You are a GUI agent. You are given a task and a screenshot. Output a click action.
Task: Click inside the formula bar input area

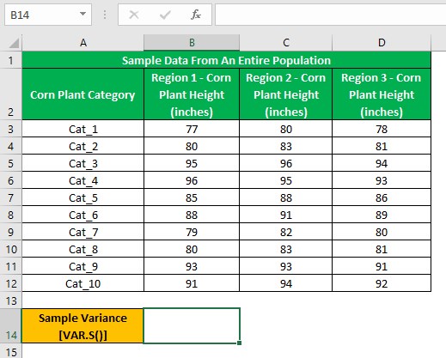click(330, 15)
